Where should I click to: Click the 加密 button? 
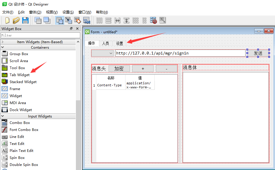[x=119, y=69]
